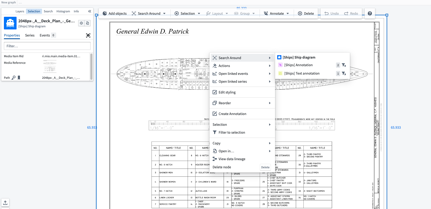
Task: Select View data lineage
Action: coord(242,159)
